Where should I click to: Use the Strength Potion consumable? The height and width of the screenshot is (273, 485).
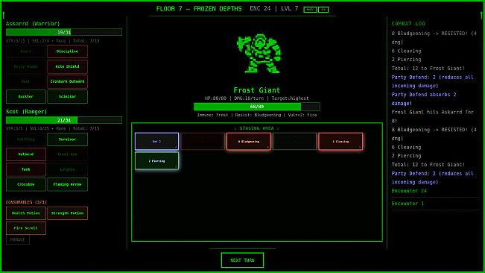click(x=68, y=213)
